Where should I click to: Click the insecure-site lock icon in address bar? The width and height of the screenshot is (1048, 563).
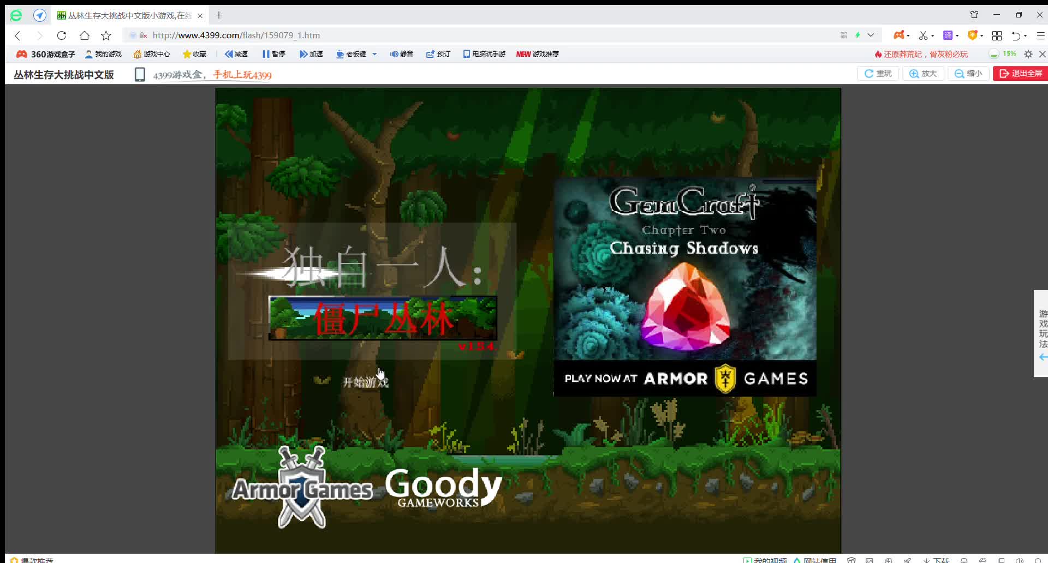143,35
